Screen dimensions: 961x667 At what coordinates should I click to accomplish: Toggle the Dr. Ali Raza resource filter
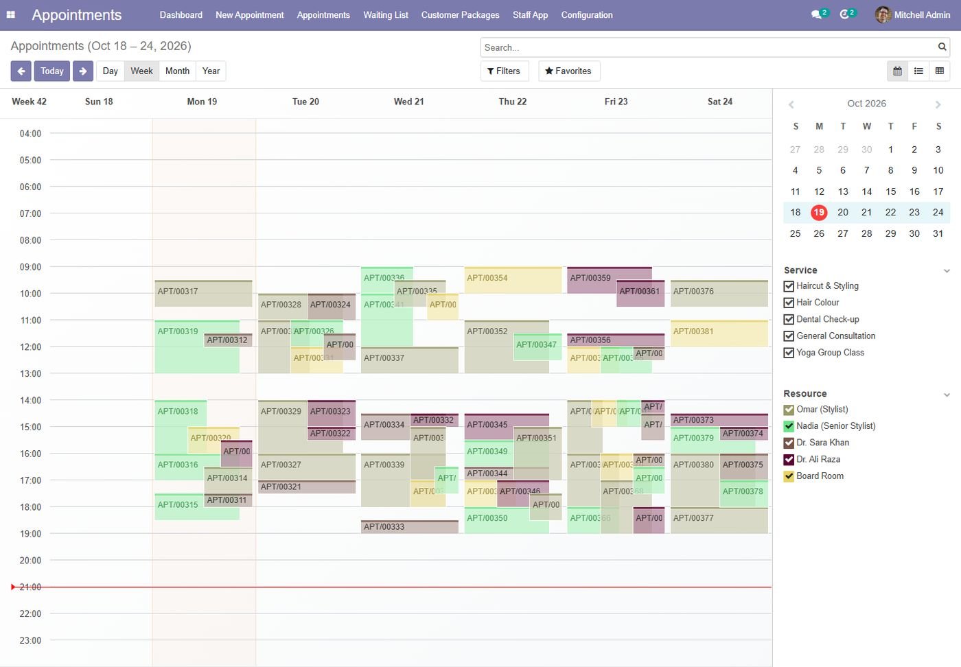tap(789, 460)
